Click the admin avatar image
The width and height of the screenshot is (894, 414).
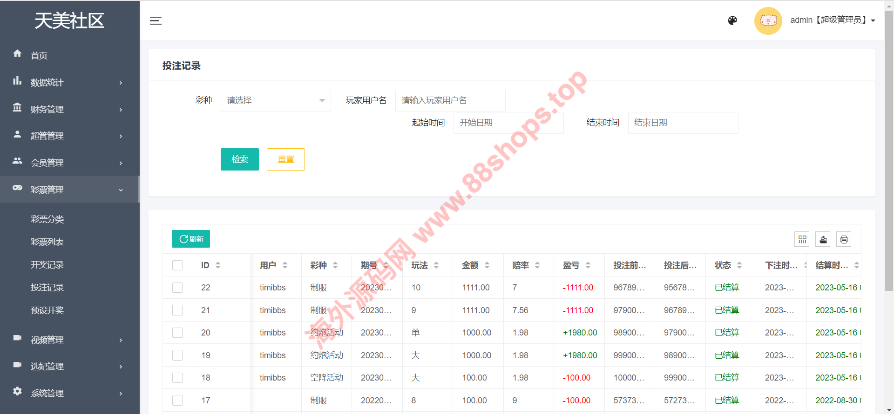768,21
